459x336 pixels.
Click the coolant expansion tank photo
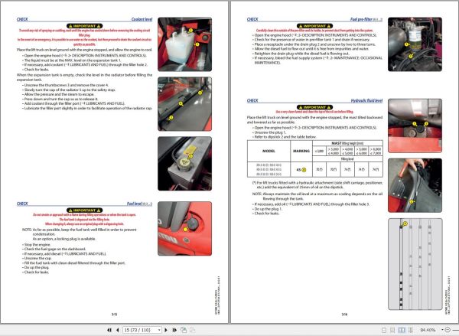tap(184, 44)
